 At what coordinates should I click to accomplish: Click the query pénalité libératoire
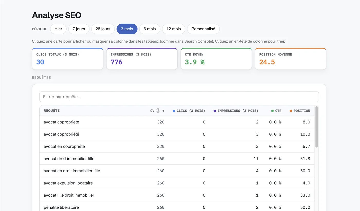click(x=61, y=207)
